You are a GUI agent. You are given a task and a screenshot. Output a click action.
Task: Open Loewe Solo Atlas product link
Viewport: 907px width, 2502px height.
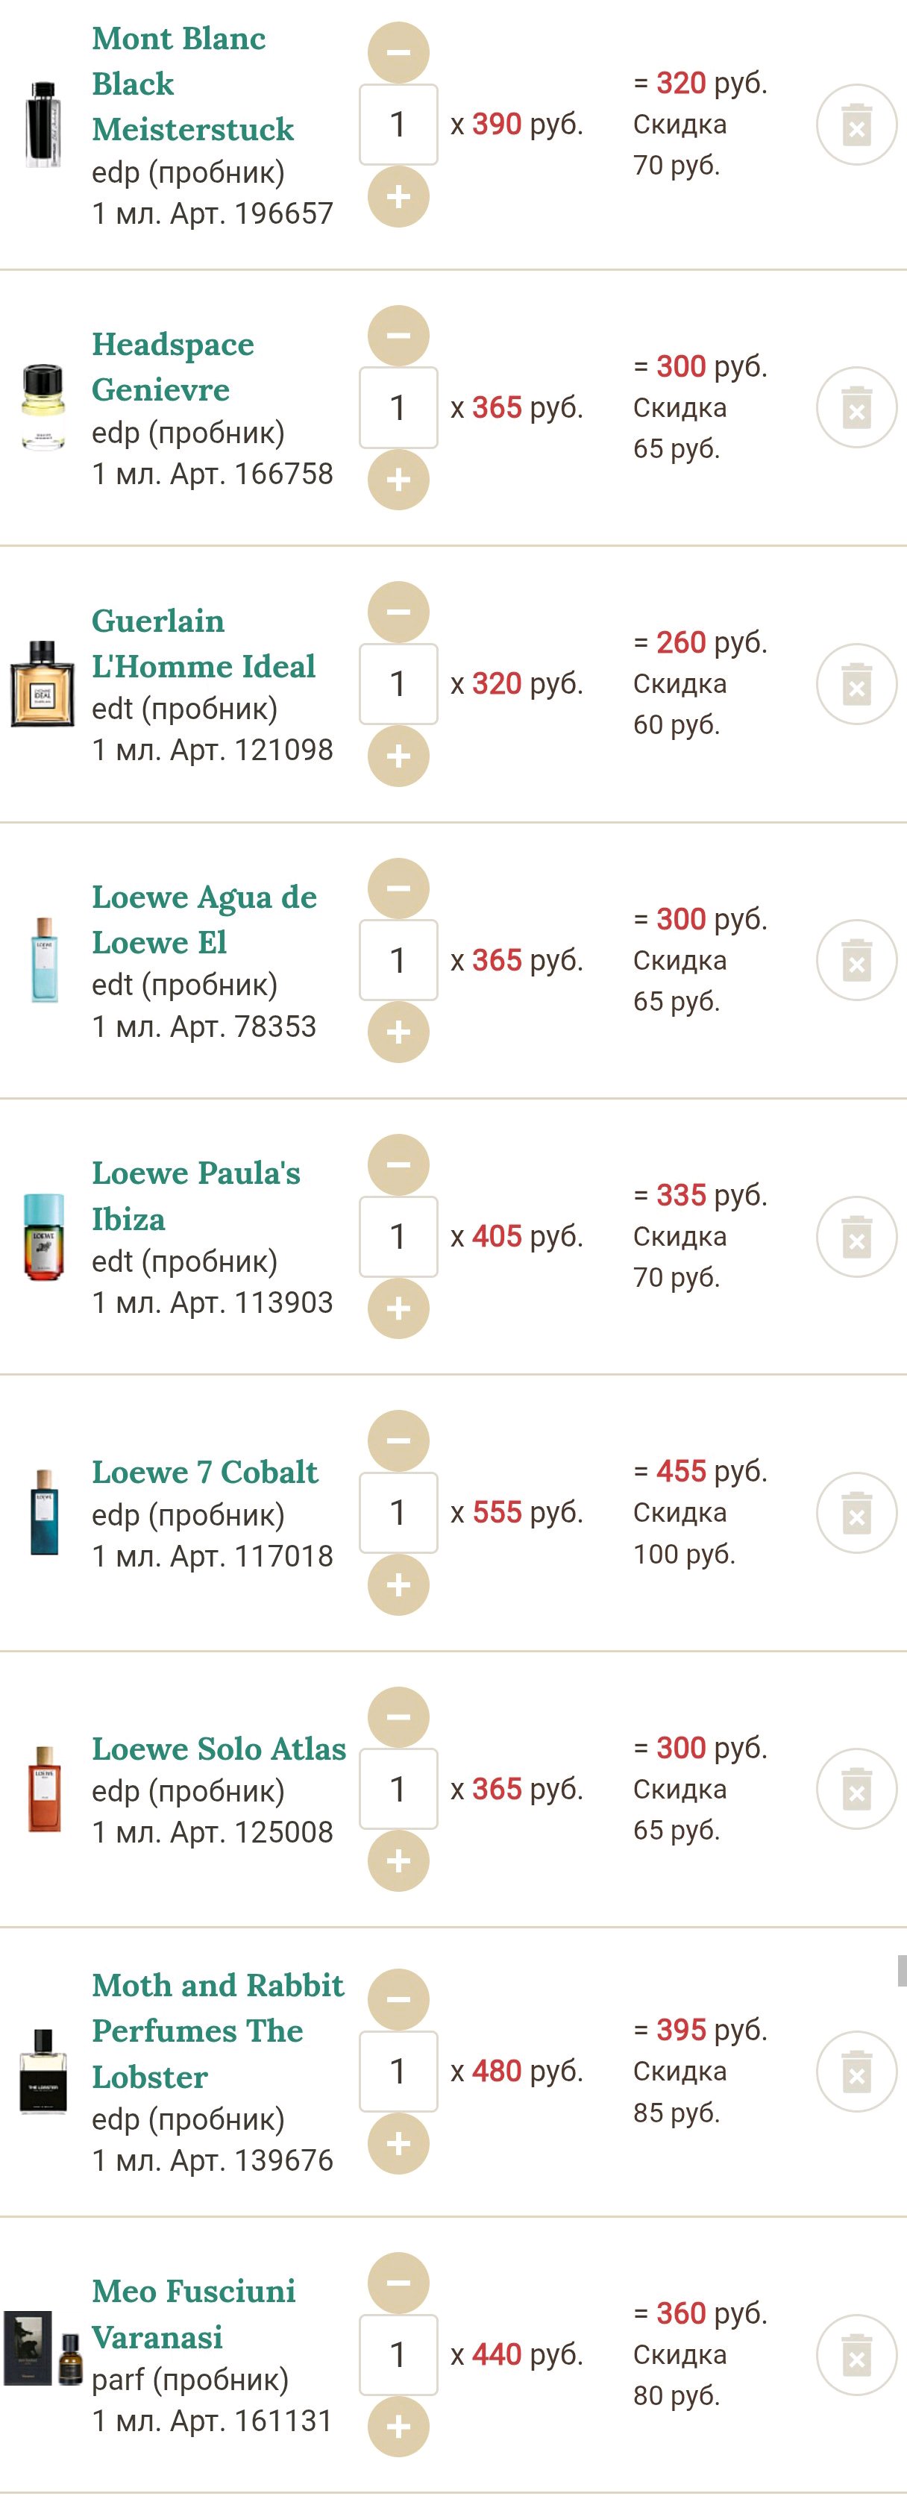(x=219, y=1749)
